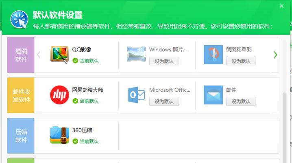Set 邮件 app as default

241,101
